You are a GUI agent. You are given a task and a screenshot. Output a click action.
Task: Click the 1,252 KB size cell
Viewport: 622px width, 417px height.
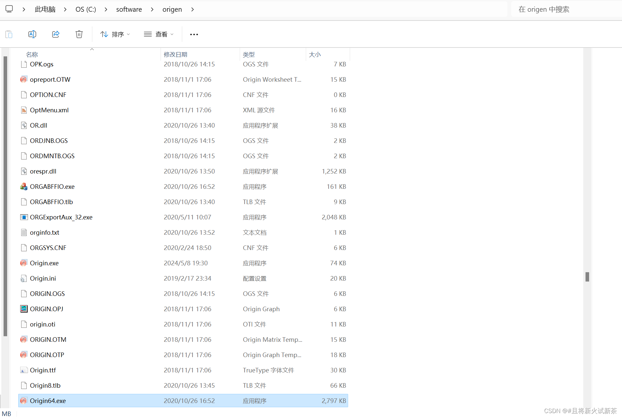334,171
